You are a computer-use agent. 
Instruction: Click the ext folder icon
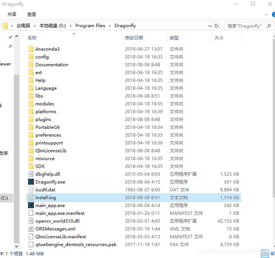click(x=31, y=73)
